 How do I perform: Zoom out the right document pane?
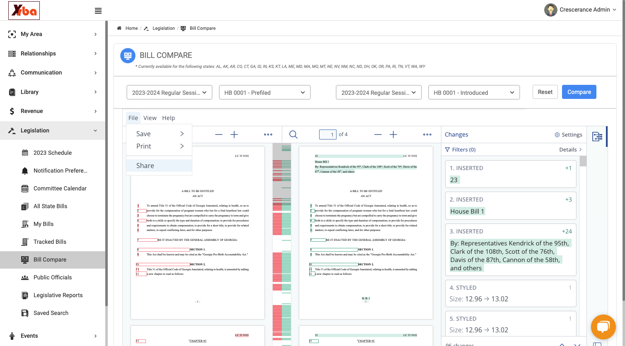point(378,135)
